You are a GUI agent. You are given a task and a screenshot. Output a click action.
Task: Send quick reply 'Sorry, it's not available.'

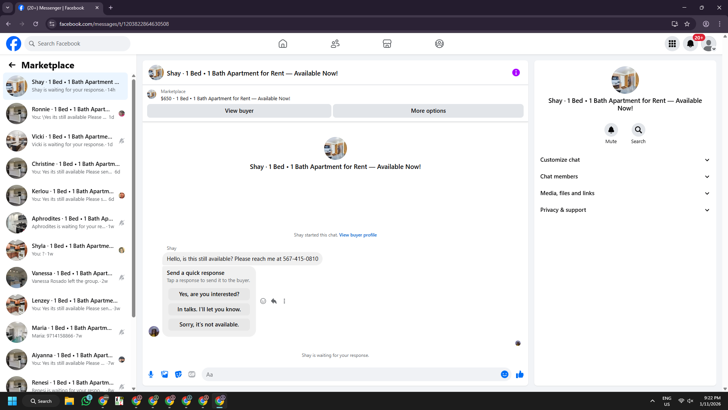[209, 325]
